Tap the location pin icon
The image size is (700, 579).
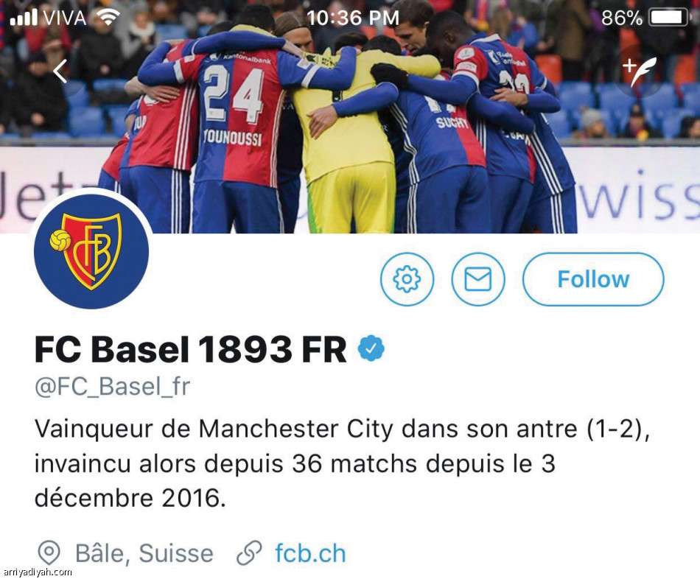[49, 553]
